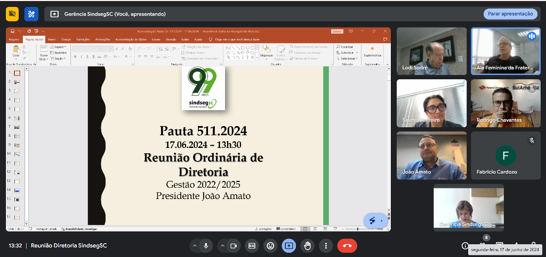Image resolution: width=546 pixels, height=257 pixels.
Task: Select João Amato's video tile
Action: click(431, 155)
